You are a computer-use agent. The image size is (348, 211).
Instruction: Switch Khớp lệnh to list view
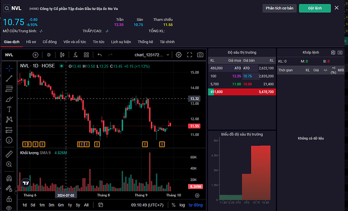[340, 52]
